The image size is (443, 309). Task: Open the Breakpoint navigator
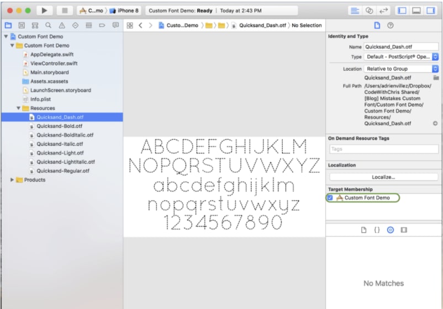tap(102, 25)
